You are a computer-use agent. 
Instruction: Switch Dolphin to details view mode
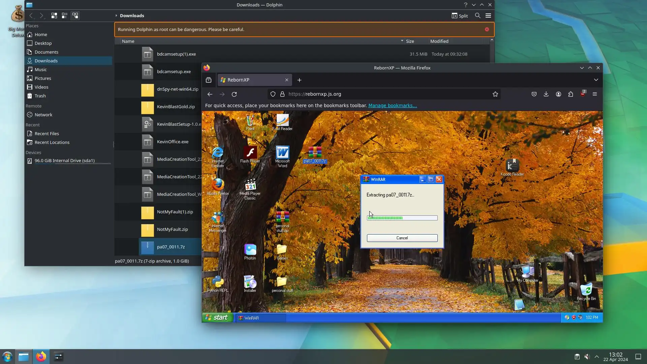pyautogui.click(x=75, y=16)
